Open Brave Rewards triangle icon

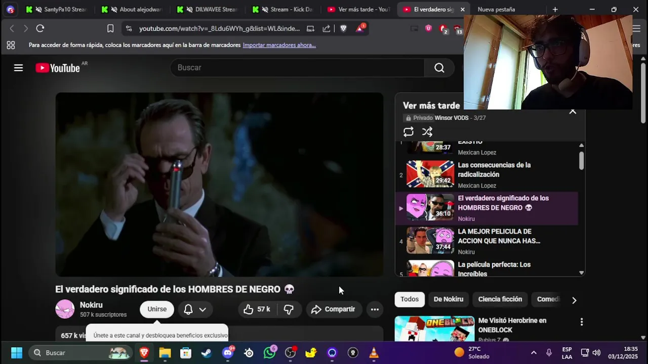(x=360, y=29)
